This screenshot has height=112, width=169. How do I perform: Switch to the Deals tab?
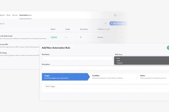(8, 15)
